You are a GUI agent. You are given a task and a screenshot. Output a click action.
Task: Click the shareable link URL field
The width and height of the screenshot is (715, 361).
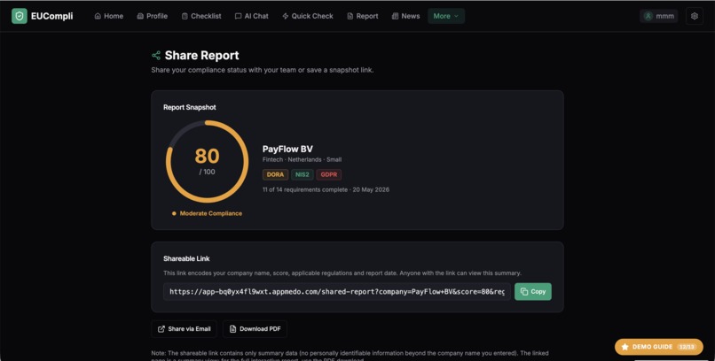pos(337,291)
